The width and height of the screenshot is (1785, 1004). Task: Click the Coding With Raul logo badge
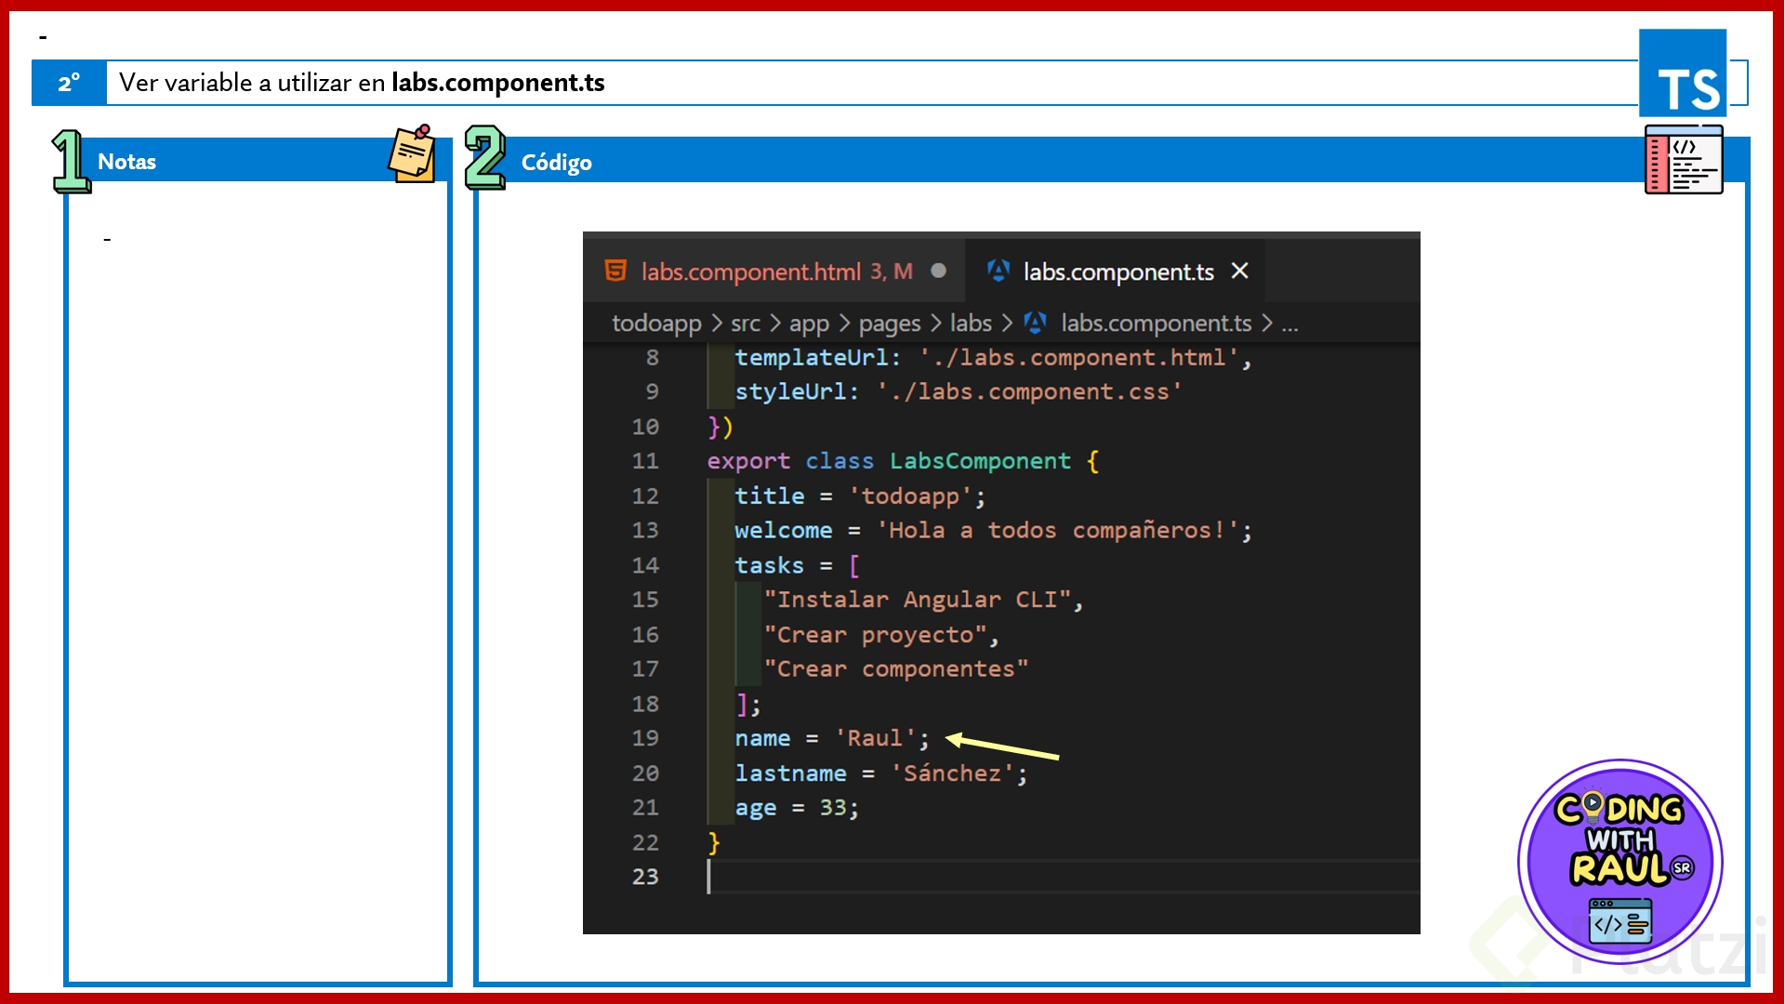(x=1620, y=862)
